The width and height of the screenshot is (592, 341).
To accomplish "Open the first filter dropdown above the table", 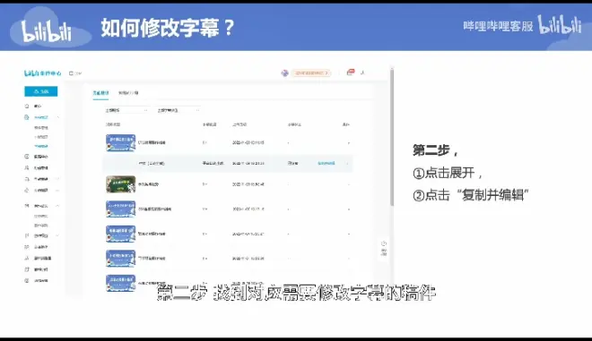I will click(126, 110).
